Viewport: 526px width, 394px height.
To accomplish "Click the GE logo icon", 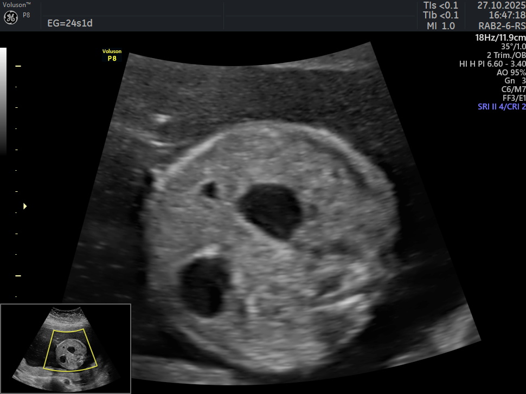I will [11, 18].
